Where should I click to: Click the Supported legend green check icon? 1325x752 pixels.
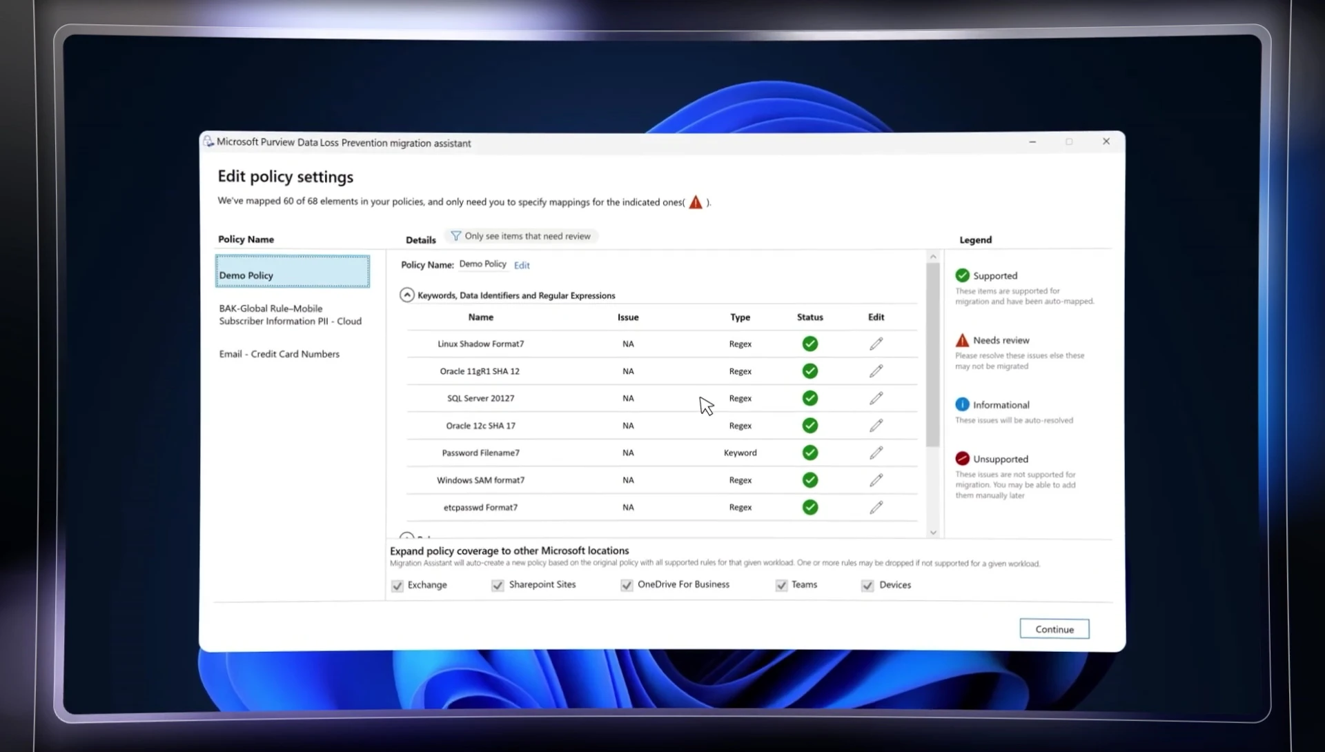point(962,275)
